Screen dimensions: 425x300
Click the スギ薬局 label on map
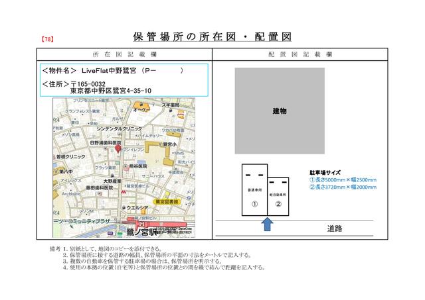(171, 105)
